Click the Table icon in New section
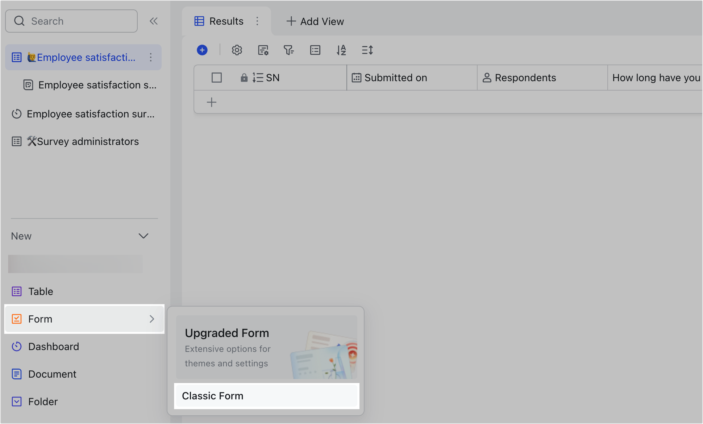The image size is (703, 424). click(17, 291)
